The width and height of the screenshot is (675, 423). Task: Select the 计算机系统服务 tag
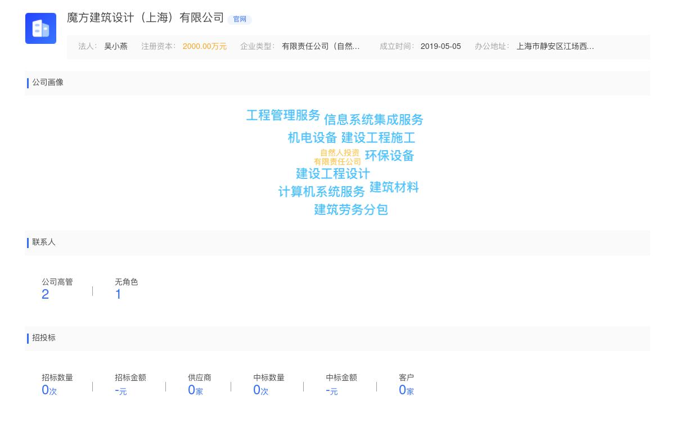point(322,192)
